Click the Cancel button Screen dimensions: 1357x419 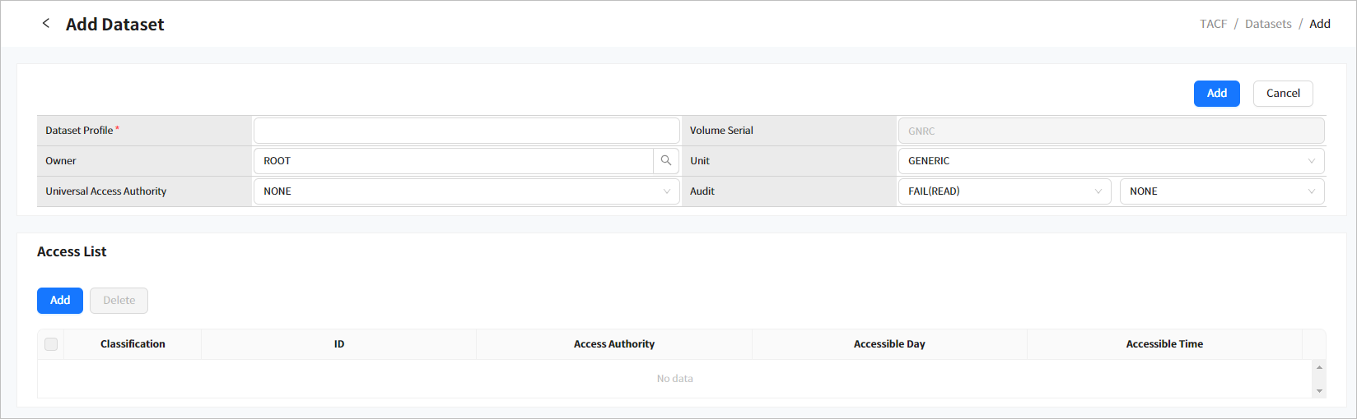(1283, 94)
